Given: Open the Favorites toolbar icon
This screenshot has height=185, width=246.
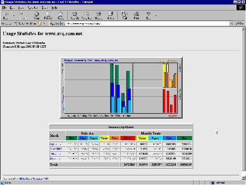Looking at the screenshot, I should 86,15.
